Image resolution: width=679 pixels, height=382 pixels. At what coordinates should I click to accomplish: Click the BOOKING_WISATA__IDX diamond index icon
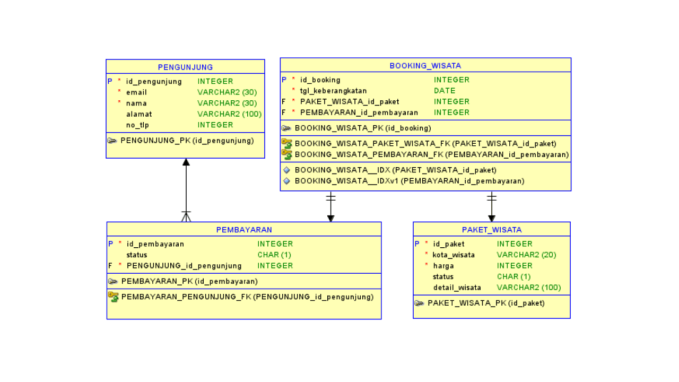point(286,170)
